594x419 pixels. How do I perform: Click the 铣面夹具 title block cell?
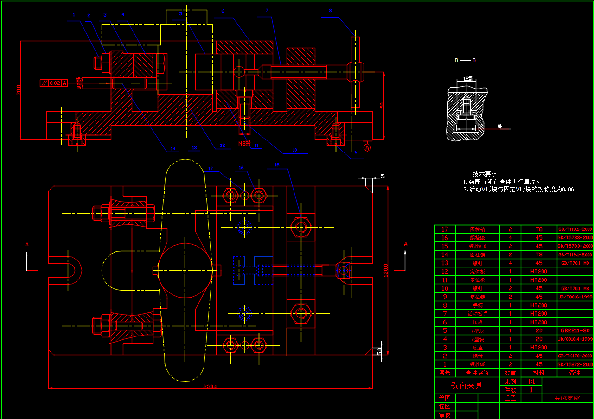(467, 385)
